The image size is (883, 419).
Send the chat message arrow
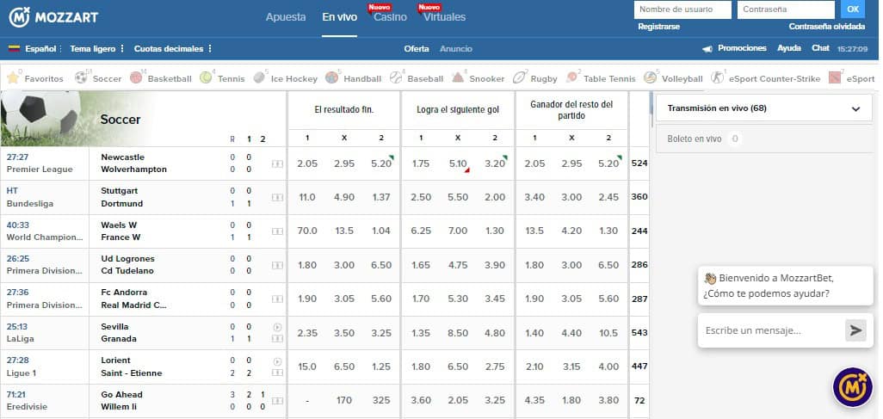click(x=855, y=330)
